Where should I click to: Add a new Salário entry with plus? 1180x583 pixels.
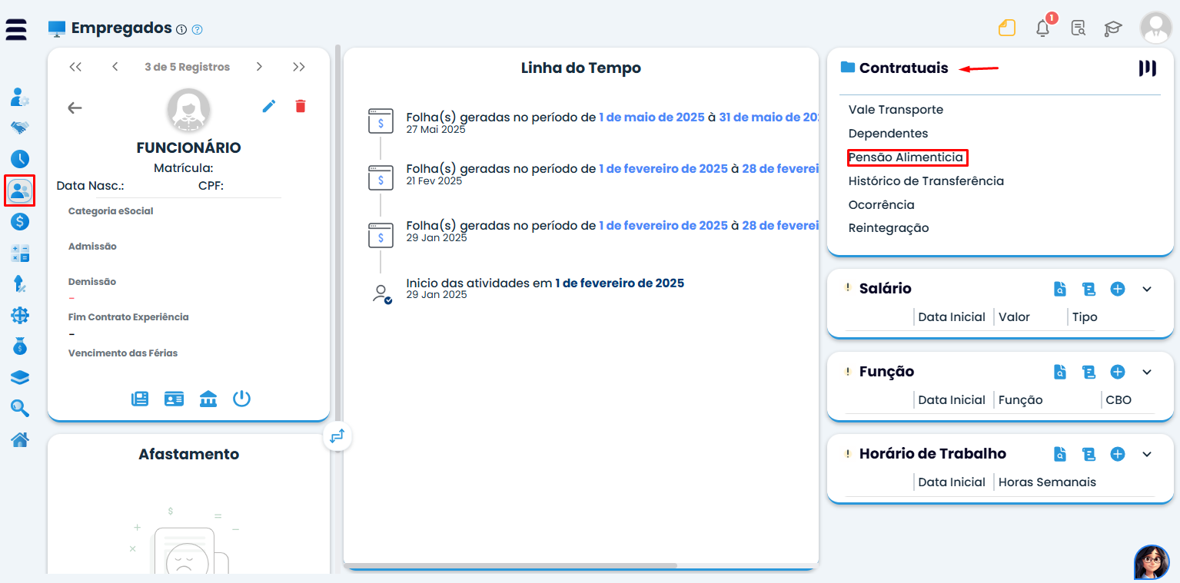[x=1118, y=289]
